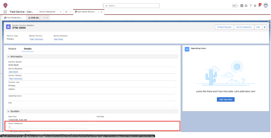Open the App Launcher grid icon

click(5, 12)
